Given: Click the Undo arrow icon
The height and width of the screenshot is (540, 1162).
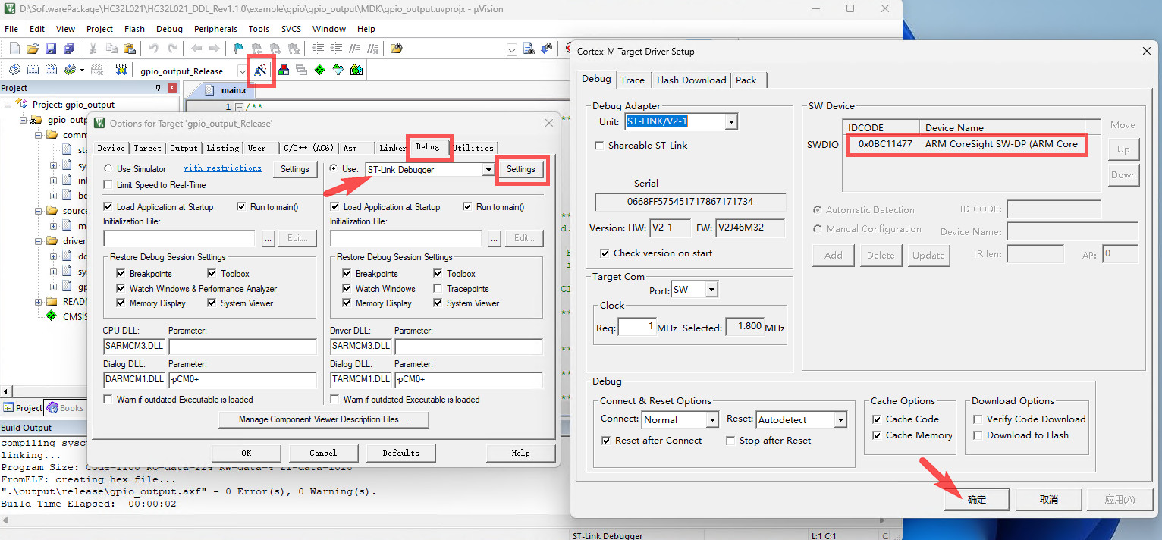Looking at the screenshot, I should point(153,49).
